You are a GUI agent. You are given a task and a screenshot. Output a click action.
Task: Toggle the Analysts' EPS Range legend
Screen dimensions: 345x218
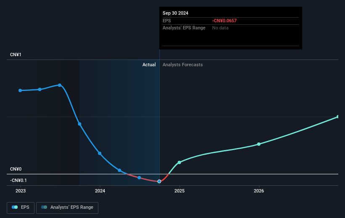67,208
